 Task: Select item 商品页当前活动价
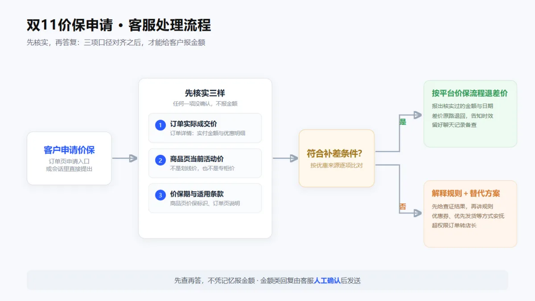point(197,159)
